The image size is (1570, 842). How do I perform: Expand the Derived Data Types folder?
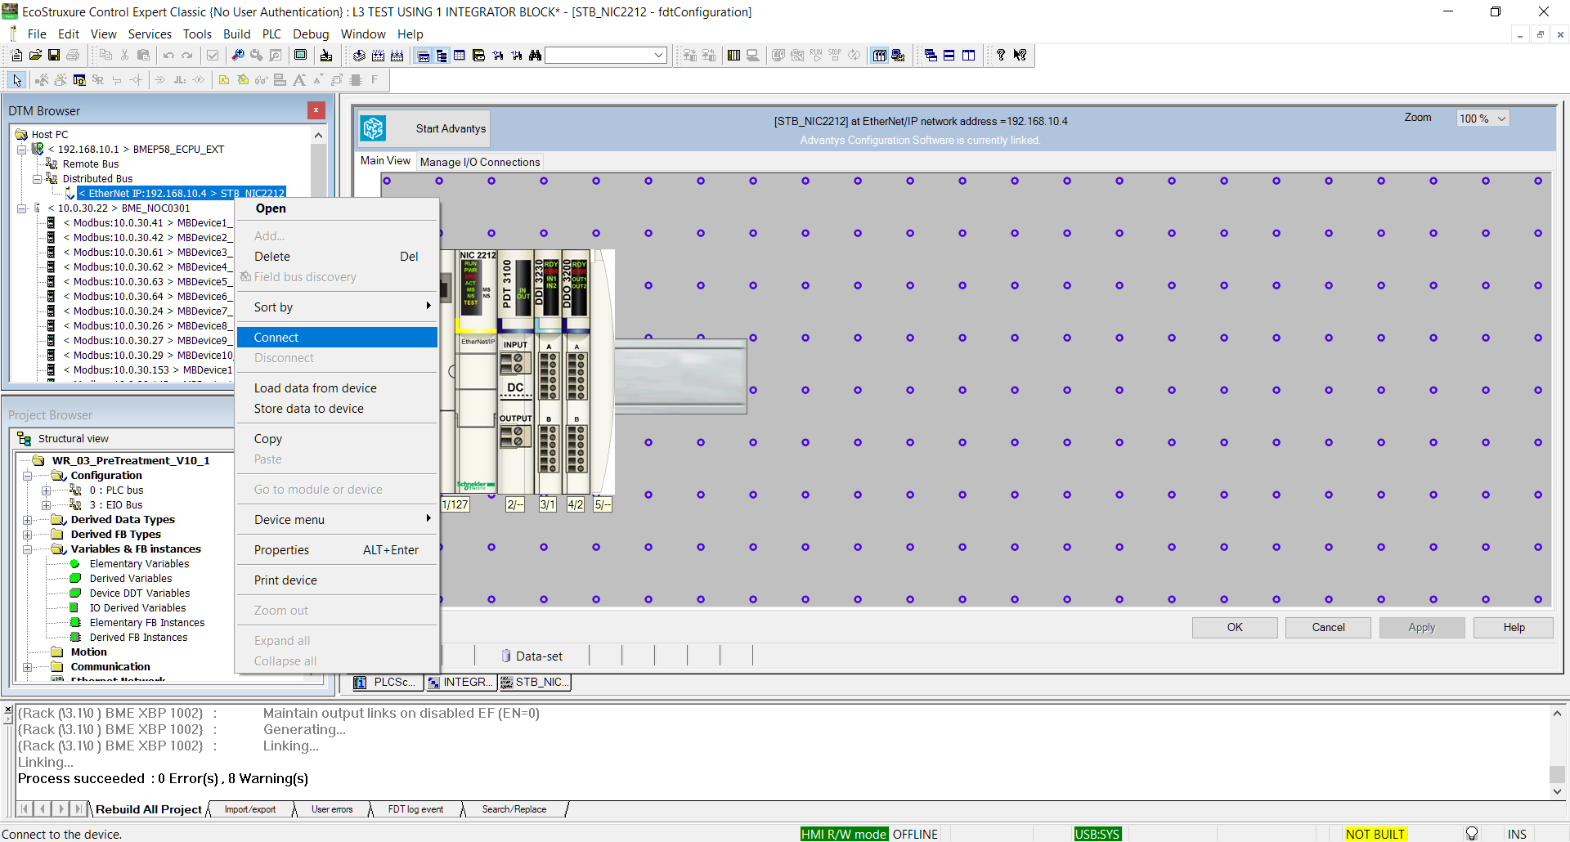(x=27, y=520)
